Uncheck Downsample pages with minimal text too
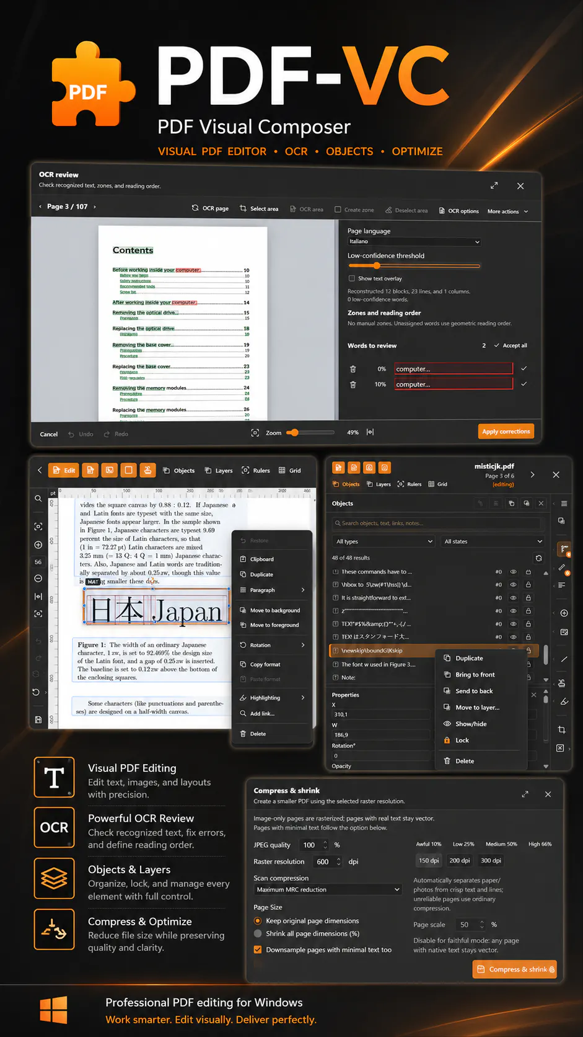 coord(258,950)
